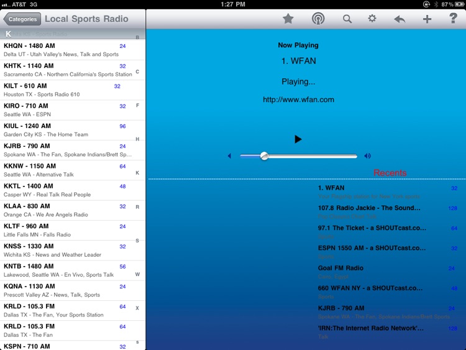Play '107.8 Radio Jackie' from Recents
466x350 pixels.
point(388,212)
